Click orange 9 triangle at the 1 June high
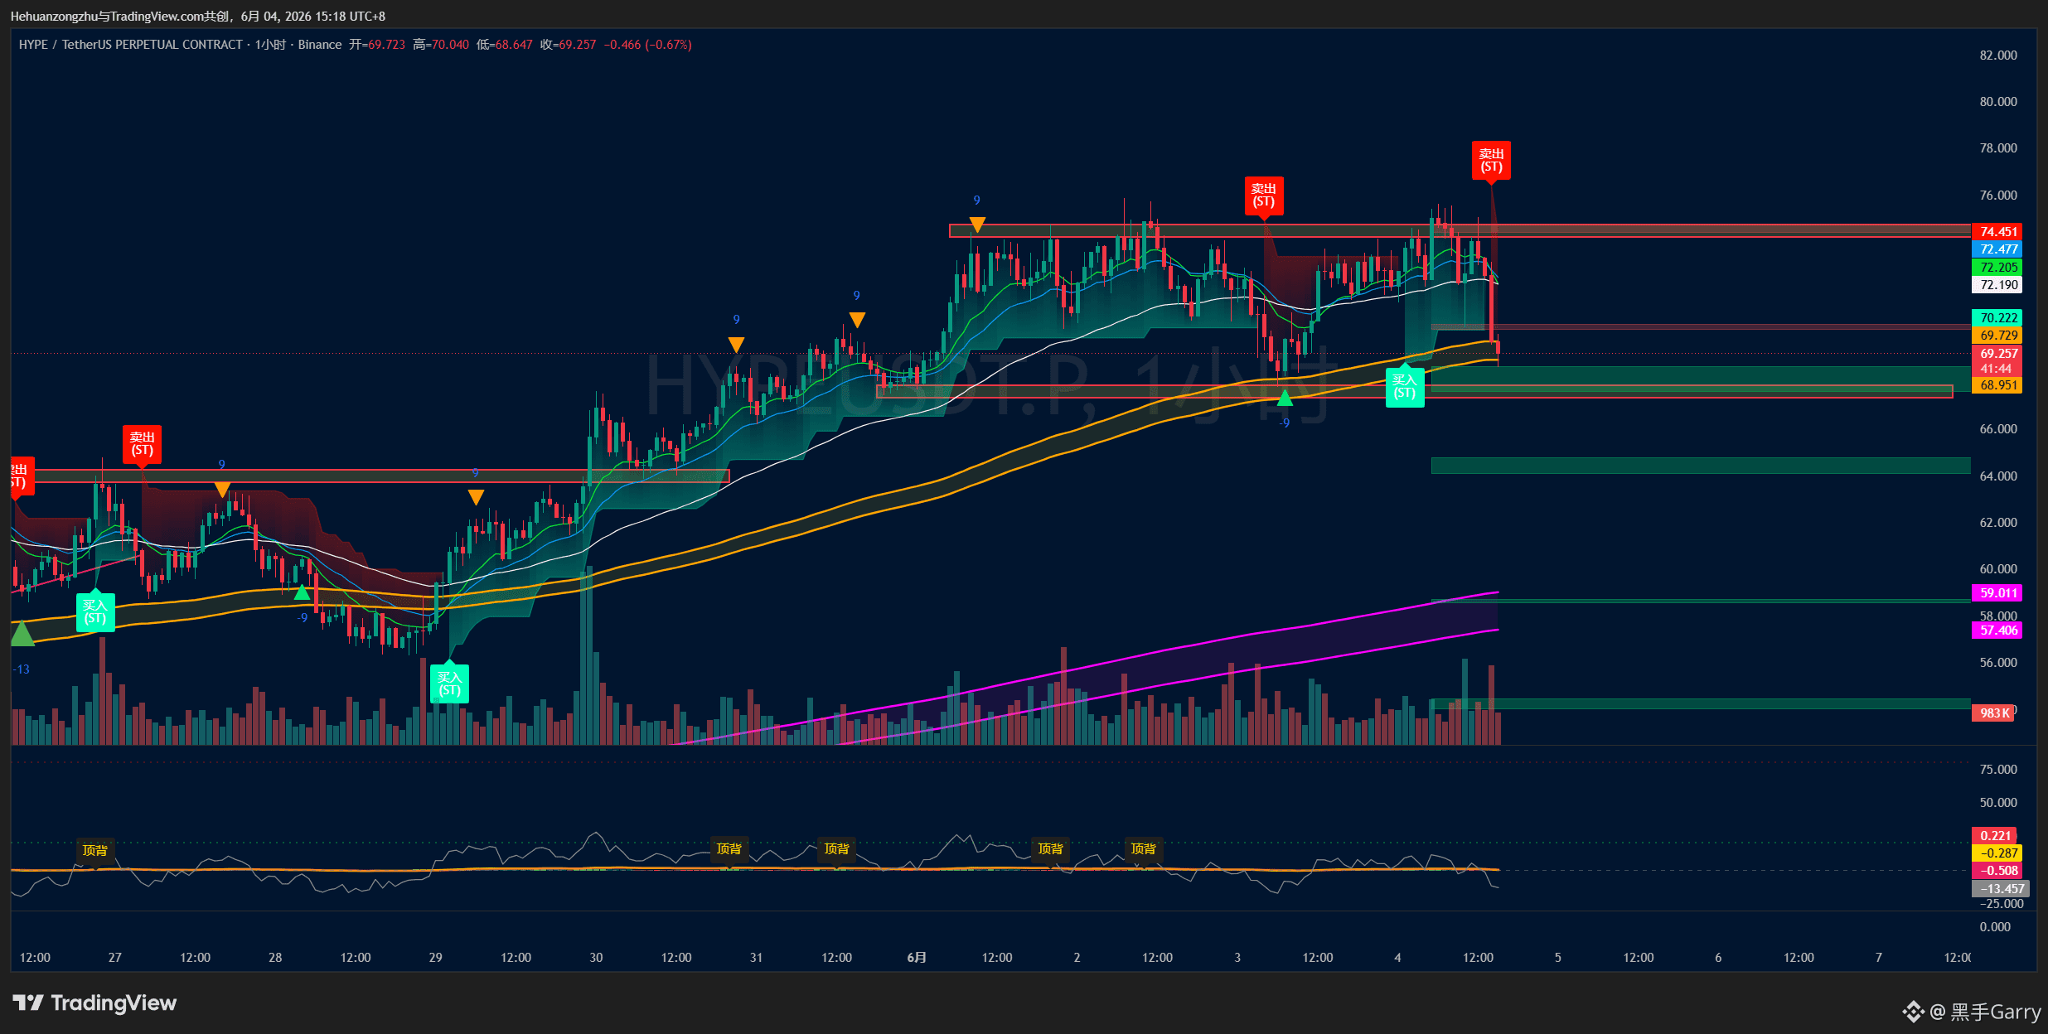 977,225
